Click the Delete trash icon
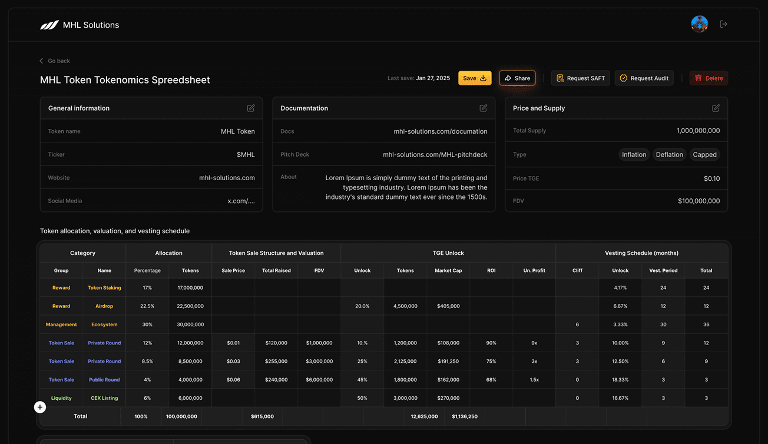768x444 pixels. [x=698, y=78]
